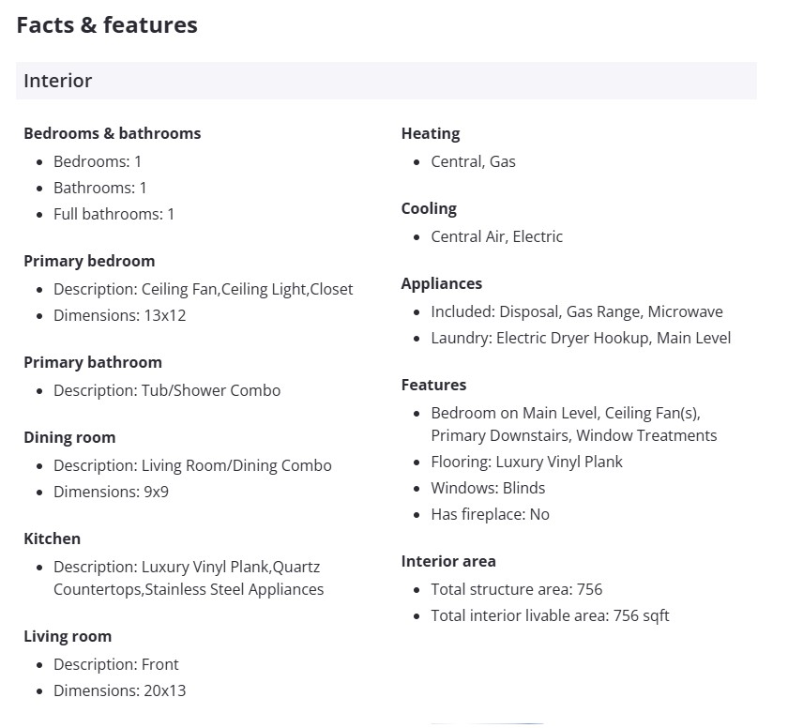The height and width of the screenshot is (728, 788).
Task: Click Total interior livable area: 756 sqft
Action: click(x=550, y=615)
